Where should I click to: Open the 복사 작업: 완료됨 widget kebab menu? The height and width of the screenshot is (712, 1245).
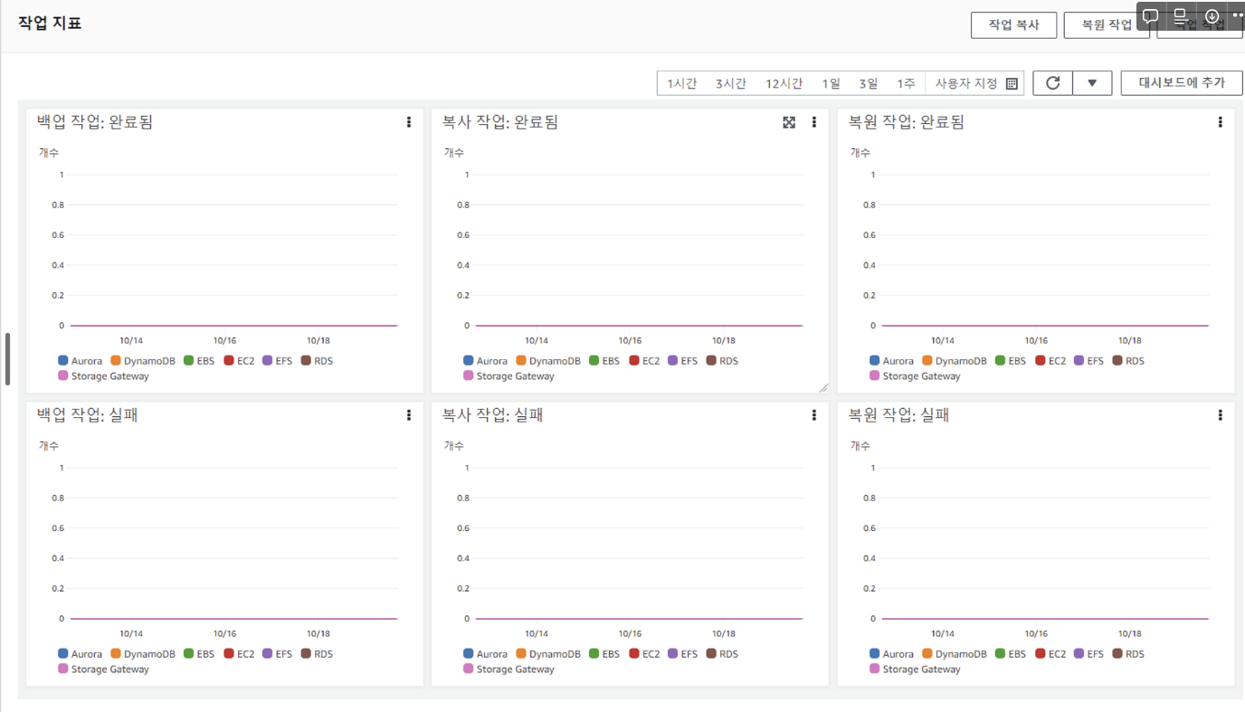[x=814, y=122]
